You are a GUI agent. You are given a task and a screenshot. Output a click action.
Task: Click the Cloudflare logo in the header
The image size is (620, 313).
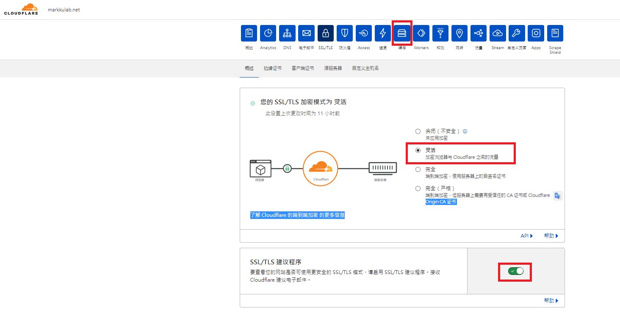21,9
